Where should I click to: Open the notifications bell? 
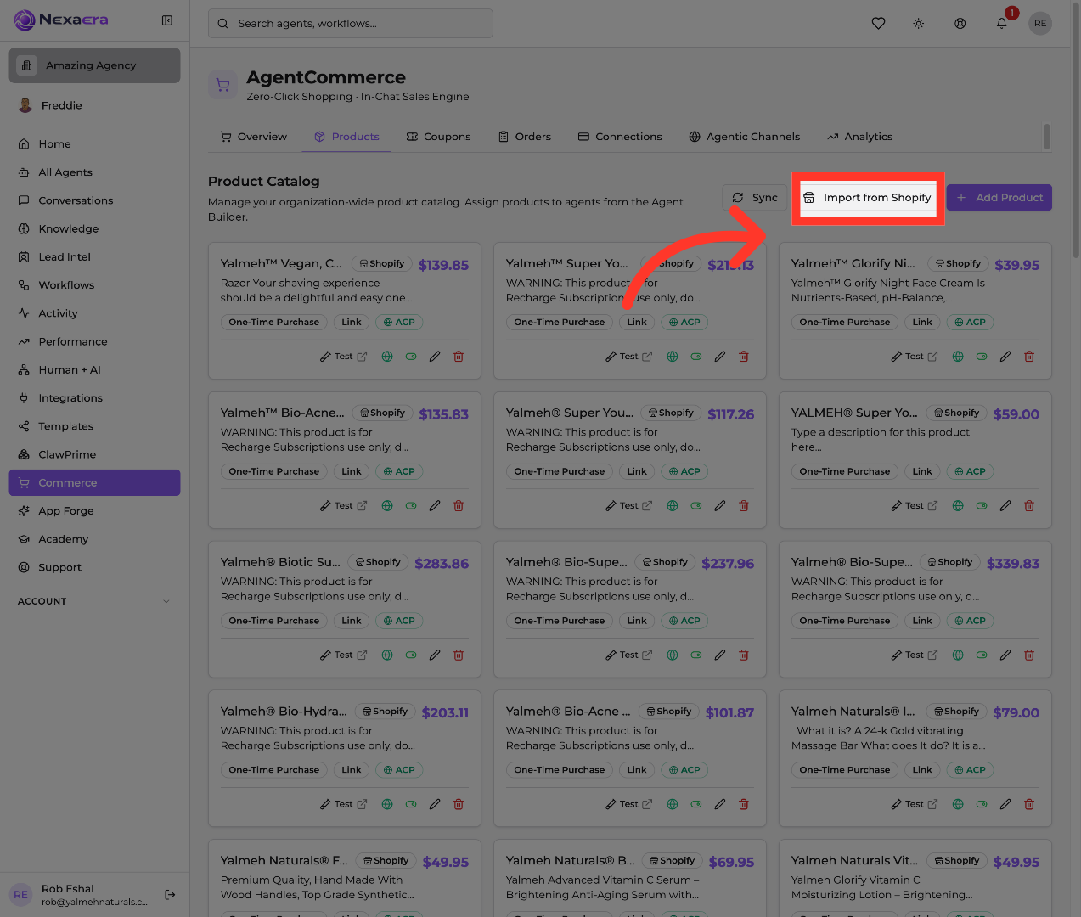tap(1002, 24)
